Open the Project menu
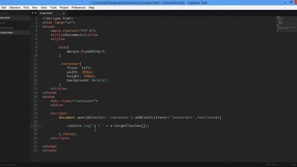297x167 pixels. [x=64, y=7]
